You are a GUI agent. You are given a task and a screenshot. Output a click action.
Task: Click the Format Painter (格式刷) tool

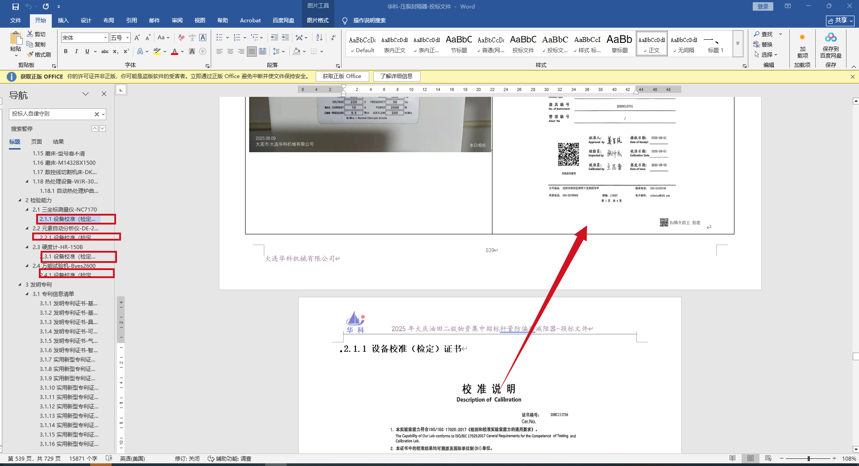click(39, 54)
